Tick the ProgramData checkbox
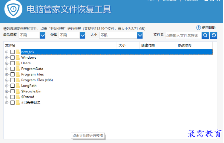The height and width of the screenshot is (143, 224). pyautogui.click(x=13, y=69)
